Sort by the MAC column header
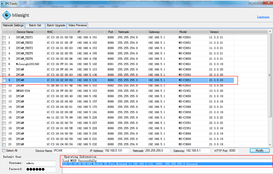273x174 pixels. click(61, 32)
